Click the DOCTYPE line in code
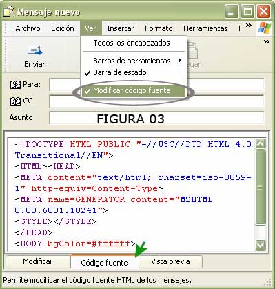Screen dimensions: 275x289 133,144
